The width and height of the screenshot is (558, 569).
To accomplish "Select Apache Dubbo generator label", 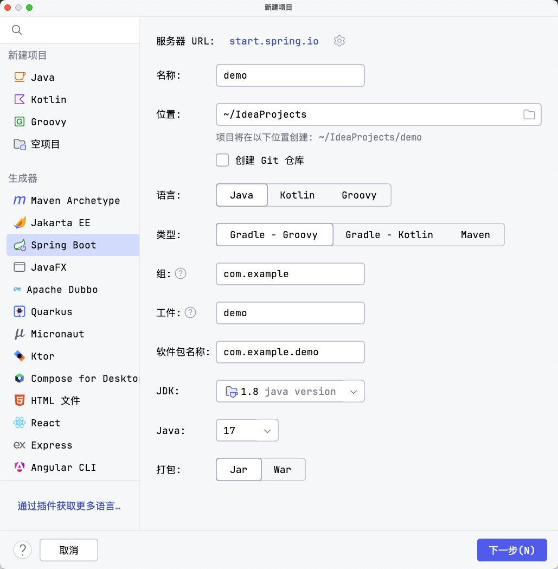I will [62, 289].
